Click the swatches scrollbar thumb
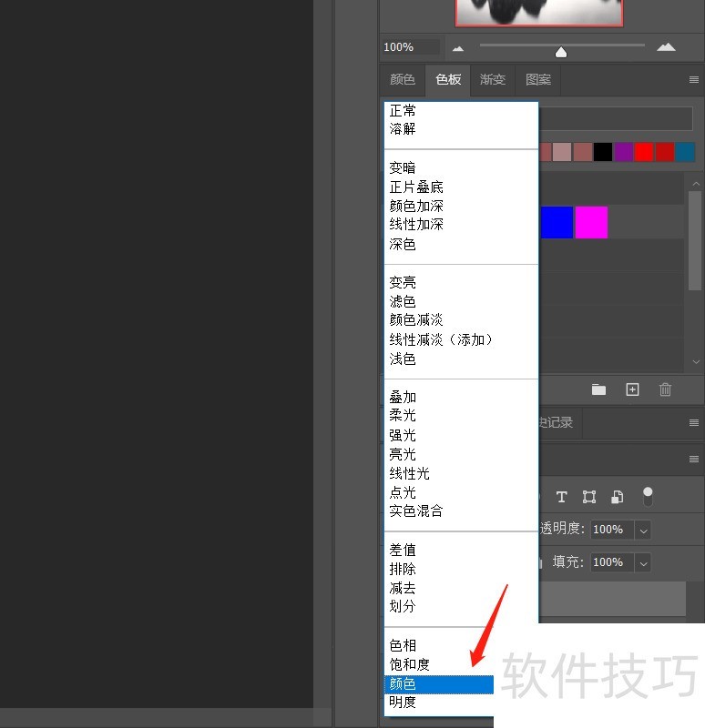 pyautogui.click(x=695, y=240)
